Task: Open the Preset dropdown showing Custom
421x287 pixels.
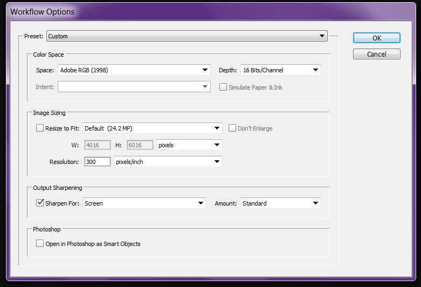Action: (187, 36)
